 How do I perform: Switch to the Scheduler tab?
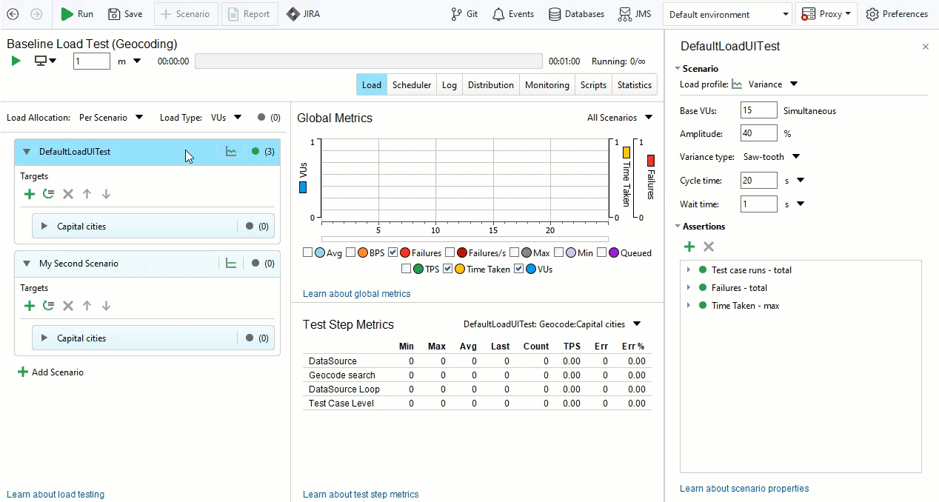pyautogui.click(x=411, y=85)
